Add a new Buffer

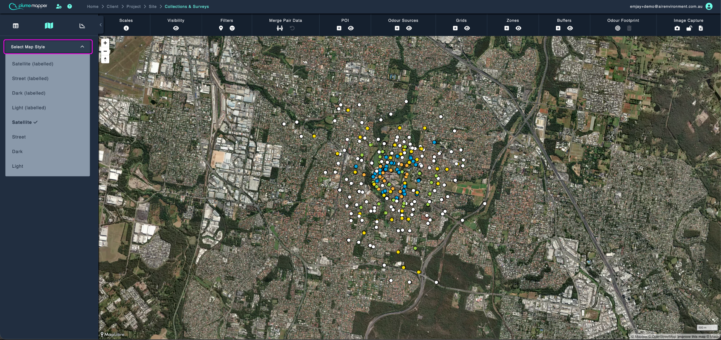point(558,28)
